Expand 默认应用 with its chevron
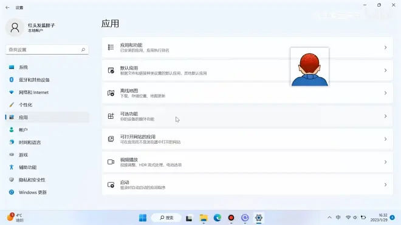Screen dimensions: 401x225 pos(385,70)
